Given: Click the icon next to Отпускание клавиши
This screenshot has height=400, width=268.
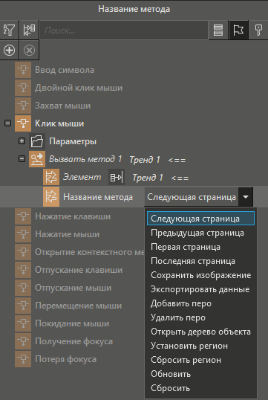Looking at the screenshot, I should pyautogui.click(x=23, y=270).
